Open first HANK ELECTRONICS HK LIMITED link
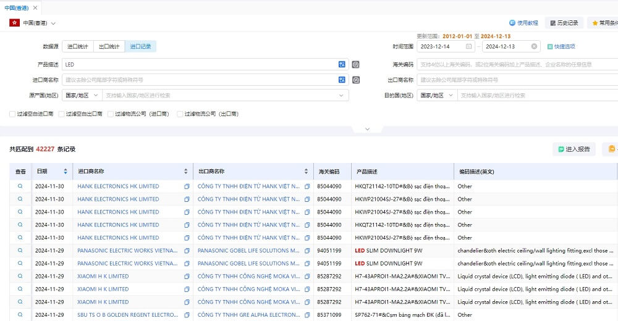Screen dimensions: 618x321 click(x=118, y=186)
